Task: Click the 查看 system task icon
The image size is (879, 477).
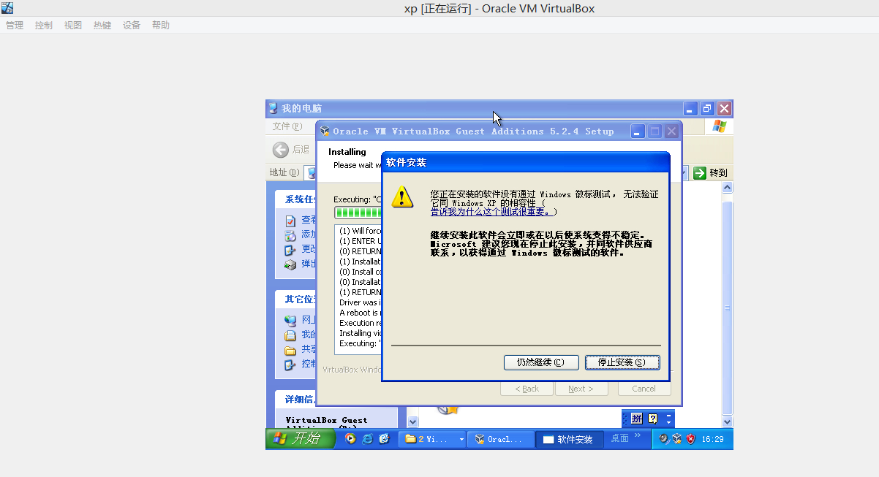Action: [290, 220]
